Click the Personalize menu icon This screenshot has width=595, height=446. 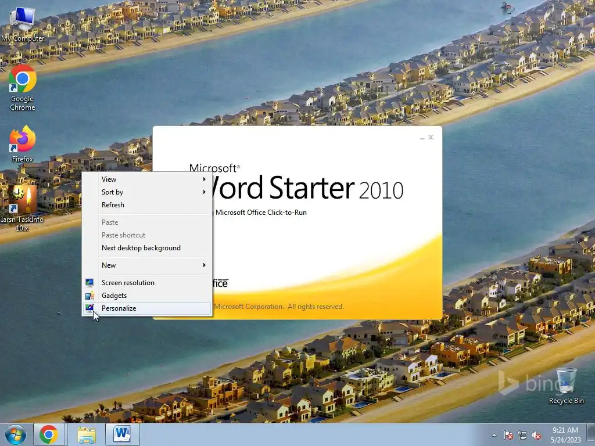[89, 308]
